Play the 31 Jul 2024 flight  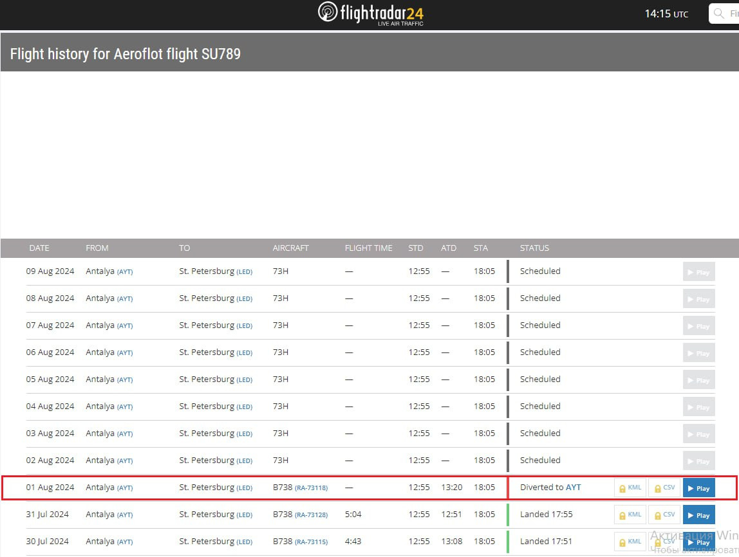[698, 515]
